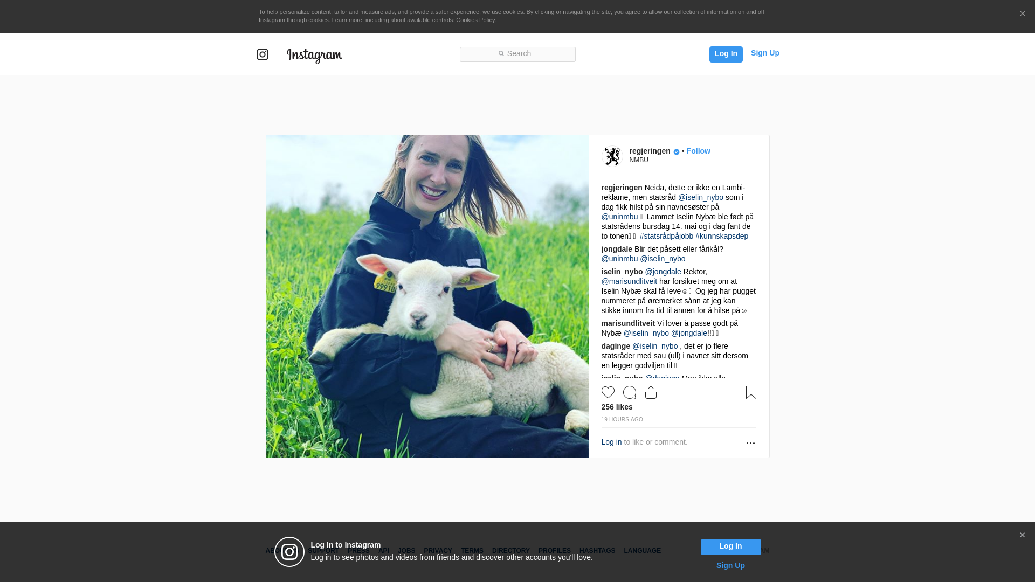Share the post using share icon

click(x=651, y=392)
